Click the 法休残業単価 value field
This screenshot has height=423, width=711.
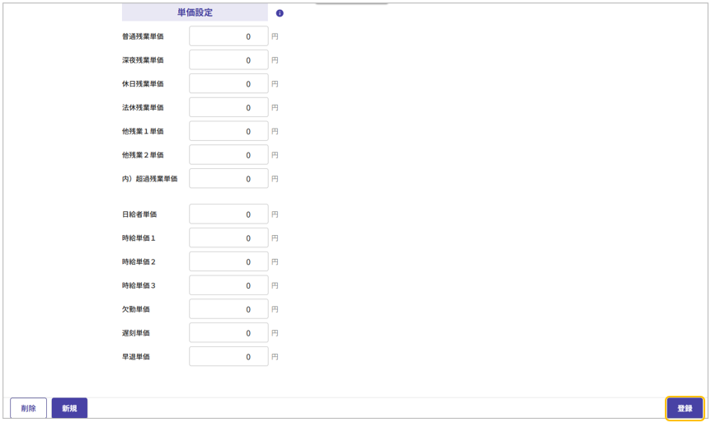(228, 108)
